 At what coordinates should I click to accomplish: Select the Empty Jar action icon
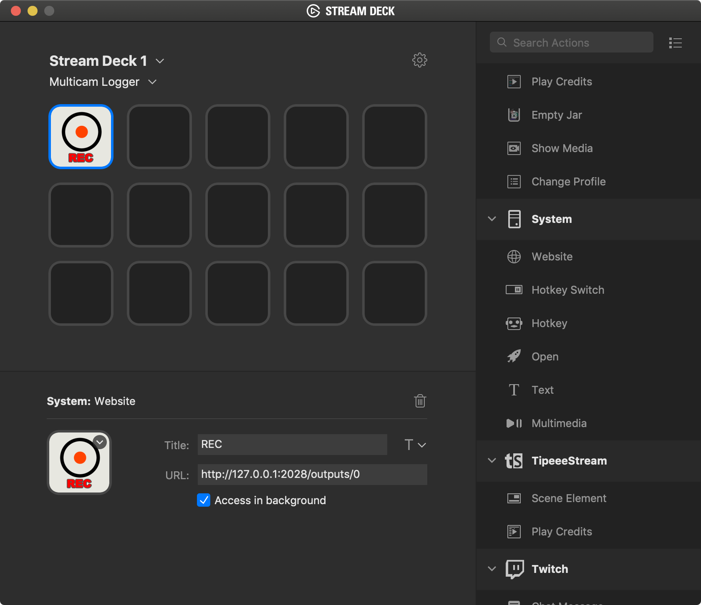pyautogui.click(x=514, y=115)
